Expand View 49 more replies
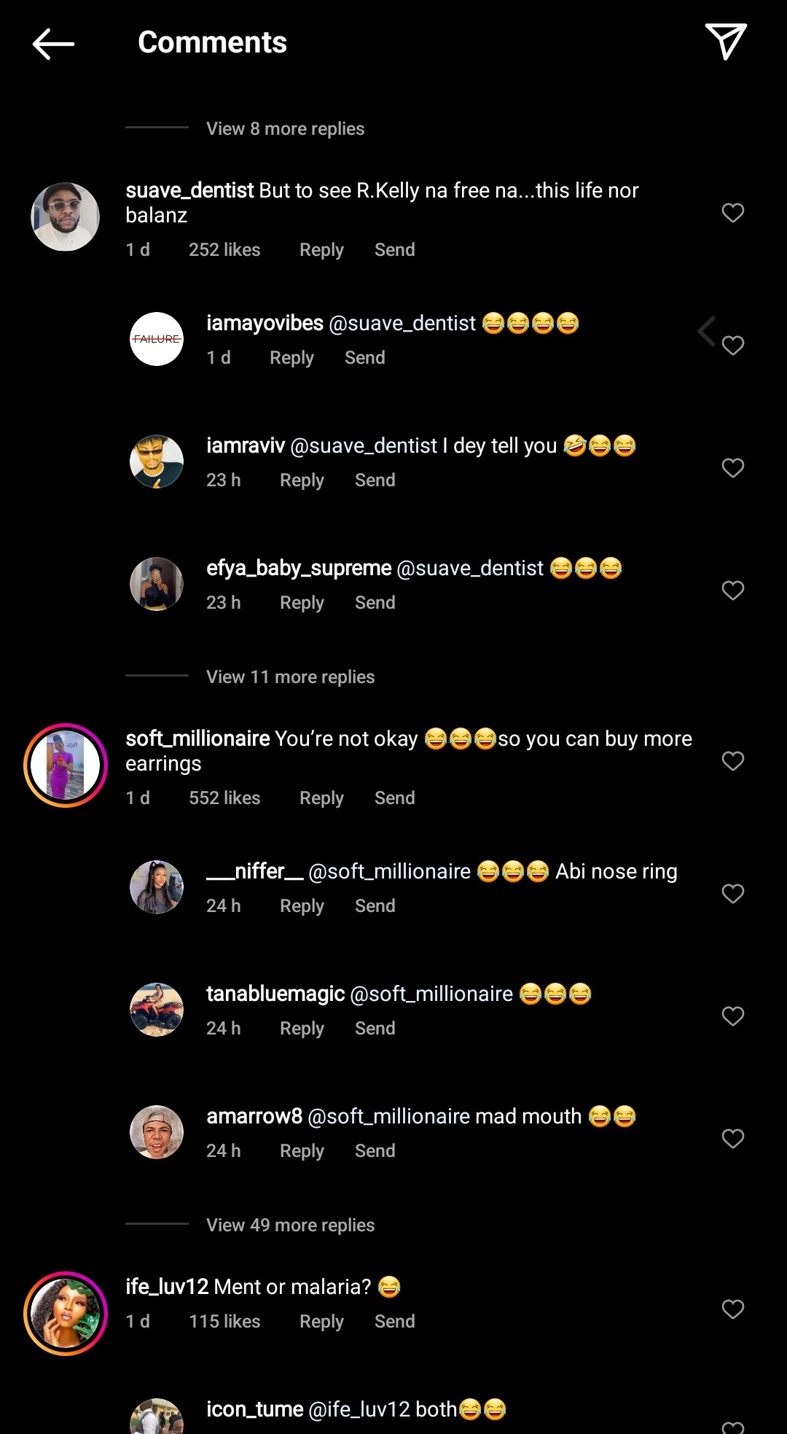 (x=290, y=1225)
